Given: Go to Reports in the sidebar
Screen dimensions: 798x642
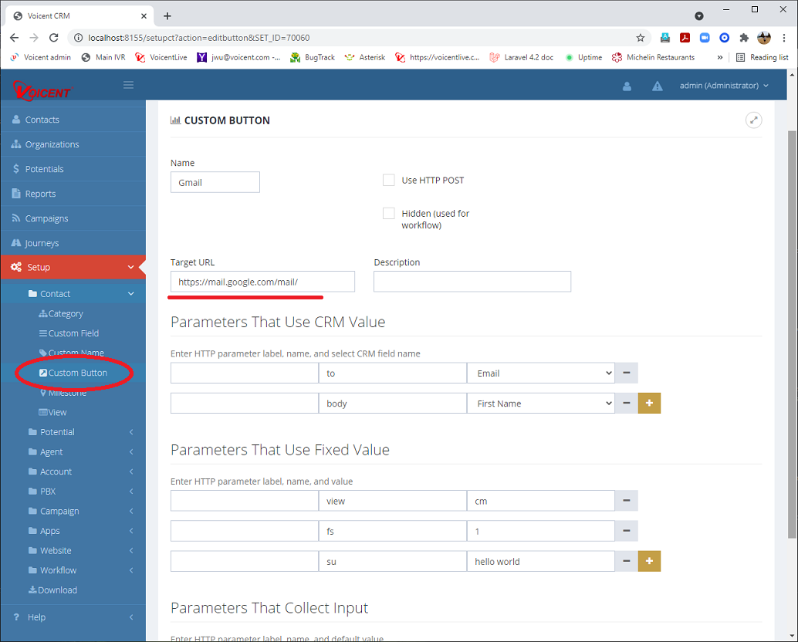Looking at the screenshot, I should coord(40,194).
